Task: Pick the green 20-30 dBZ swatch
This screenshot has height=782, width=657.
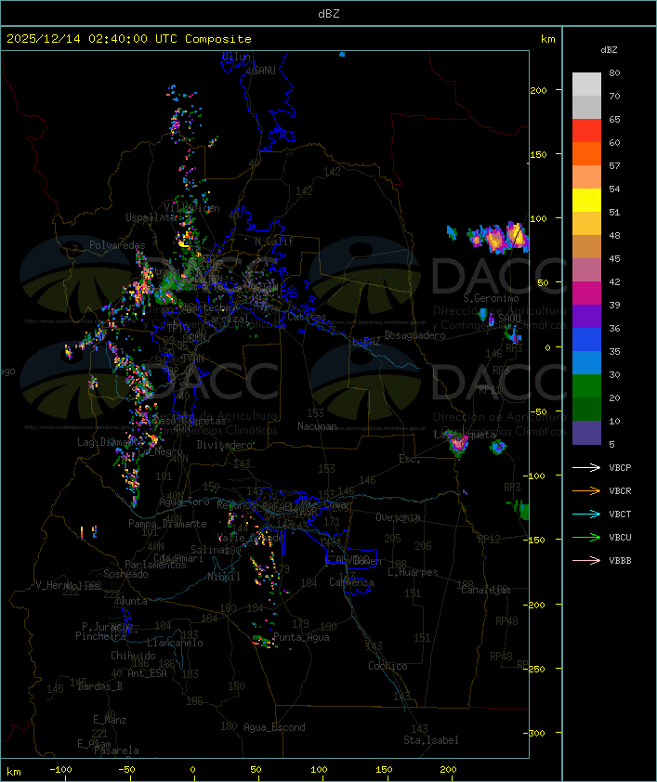Action: coord(586,386)
